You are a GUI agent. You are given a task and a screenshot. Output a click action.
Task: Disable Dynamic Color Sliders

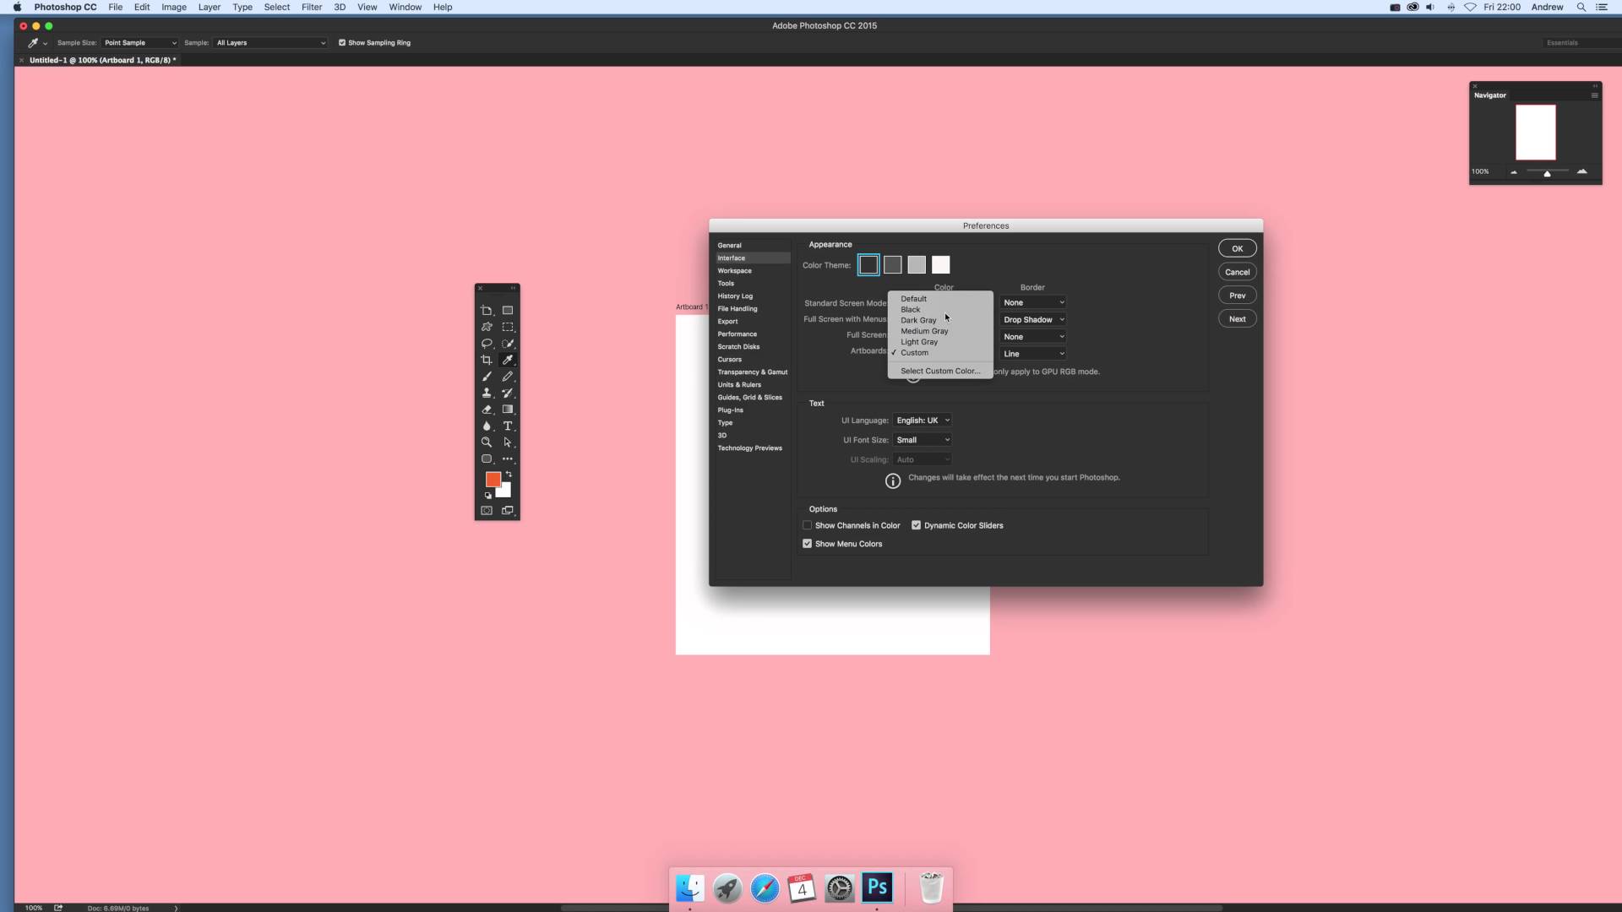(916, 524)
